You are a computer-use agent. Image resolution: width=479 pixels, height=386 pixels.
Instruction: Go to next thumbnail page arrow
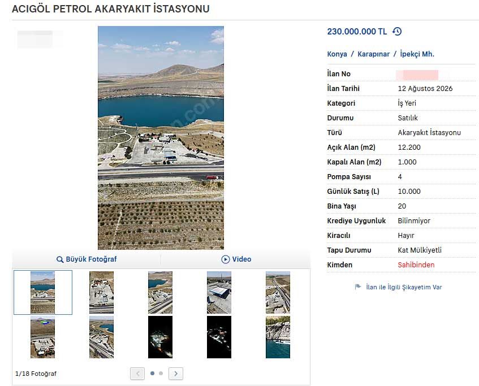176,374
